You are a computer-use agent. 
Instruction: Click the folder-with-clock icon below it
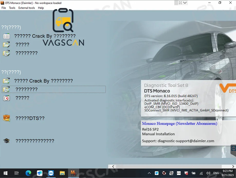pos(6,53)
